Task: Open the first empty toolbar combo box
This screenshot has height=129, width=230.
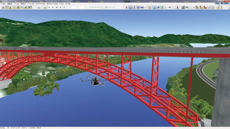Action: coord(74,7)
